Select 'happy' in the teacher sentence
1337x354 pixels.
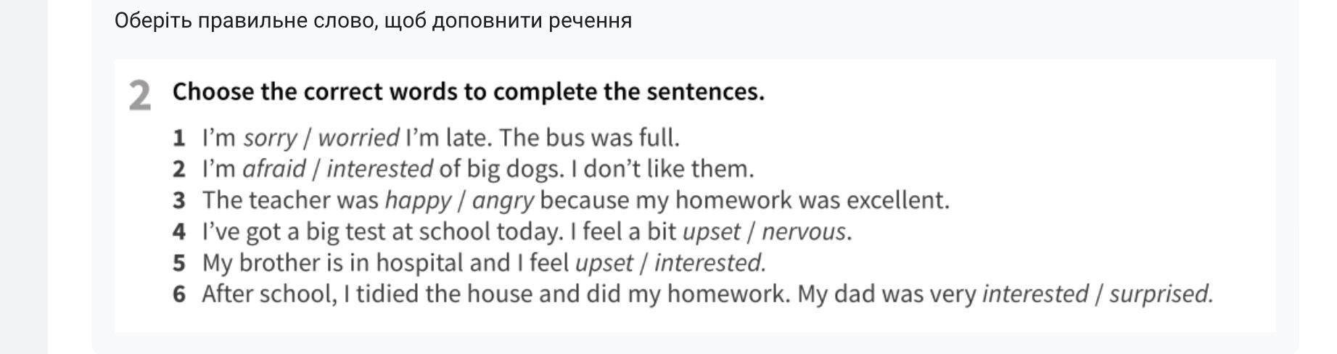tap(418, 200)
